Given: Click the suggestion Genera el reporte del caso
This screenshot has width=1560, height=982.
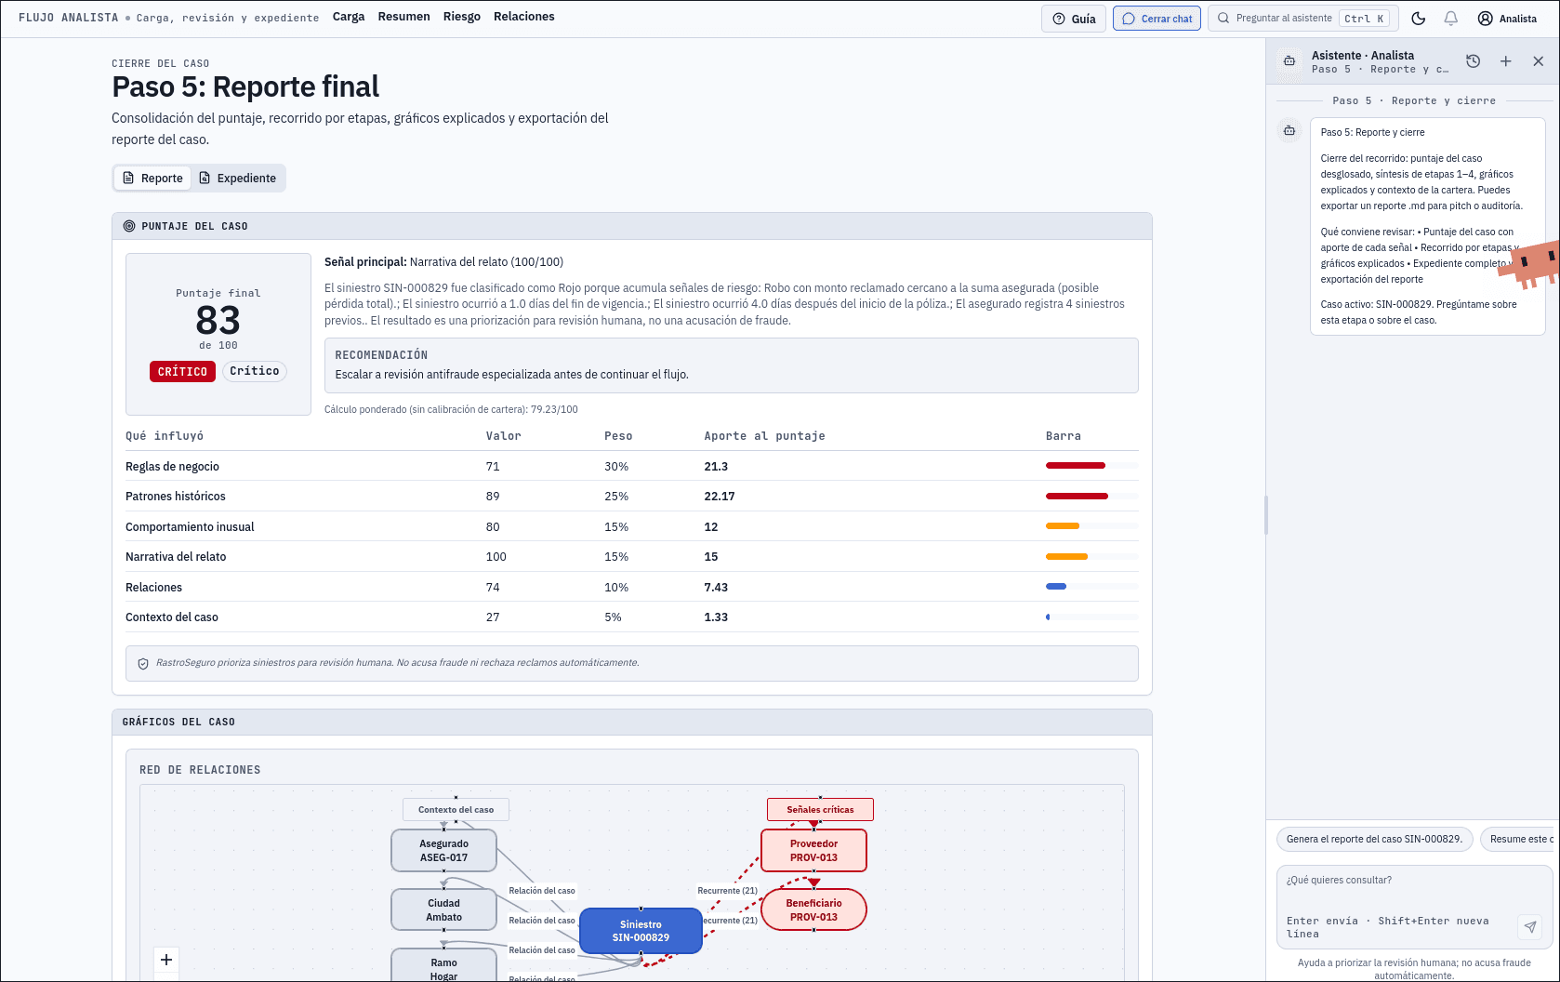Looking at the screenshot, I should (x=1374, y=839).
